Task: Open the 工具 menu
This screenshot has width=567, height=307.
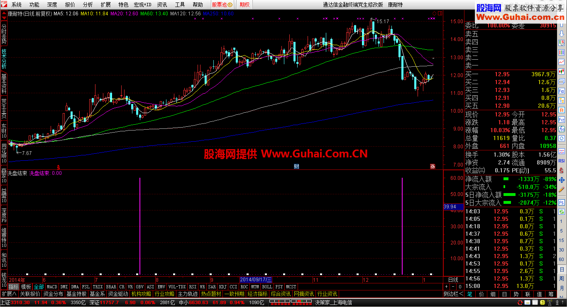Action: (180, 5)
